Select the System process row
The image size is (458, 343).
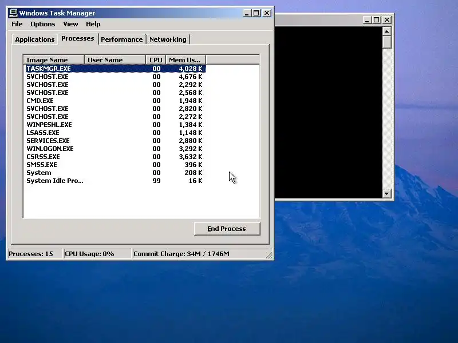tap(116, 173)
